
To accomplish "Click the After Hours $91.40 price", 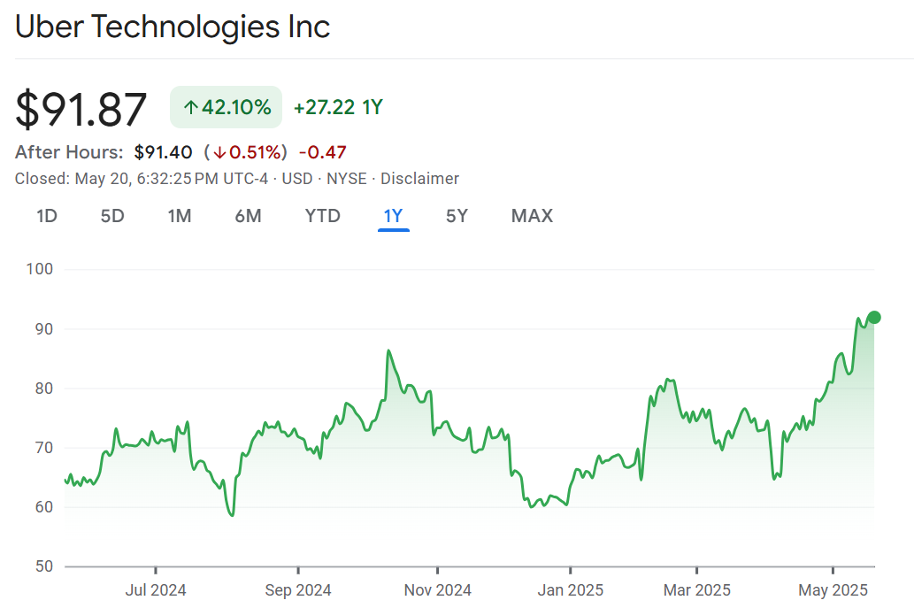I will [x=163, y=152].
